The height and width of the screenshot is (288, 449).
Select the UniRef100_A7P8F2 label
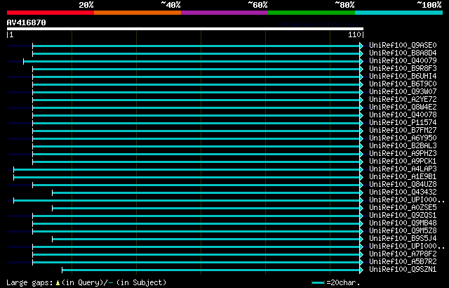(x=403, y=254)
